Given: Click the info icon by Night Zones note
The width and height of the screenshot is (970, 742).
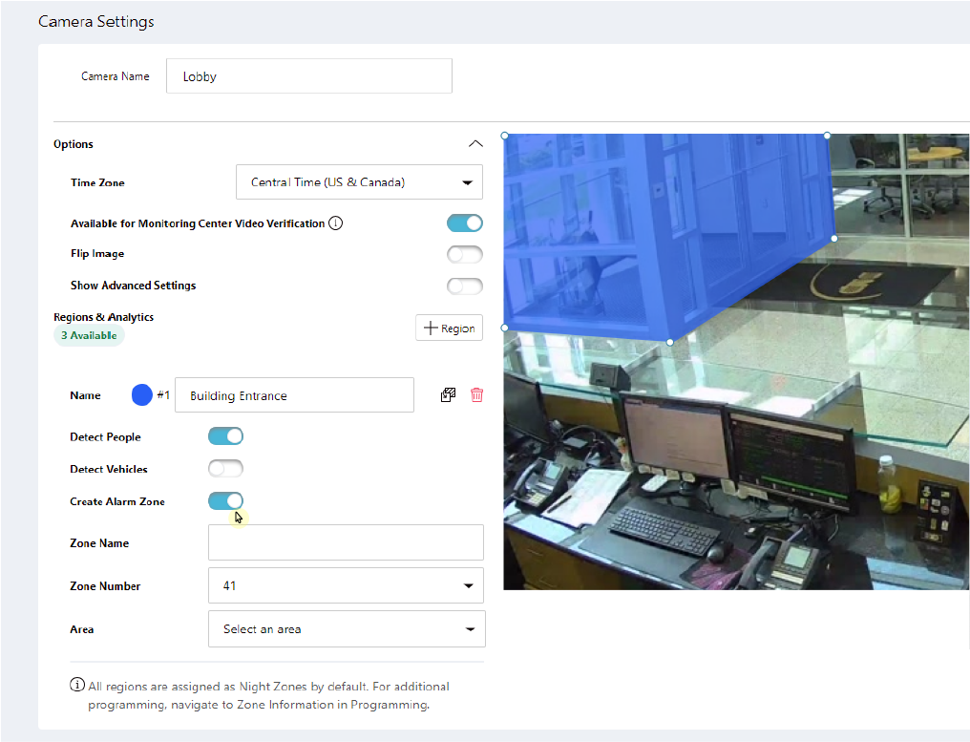Looking at the screenshot, I should (76, 686).
